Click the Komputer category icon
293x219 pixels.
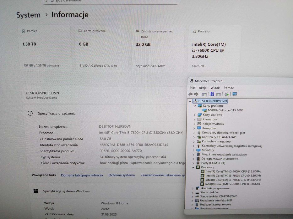(x=199, y=128)
